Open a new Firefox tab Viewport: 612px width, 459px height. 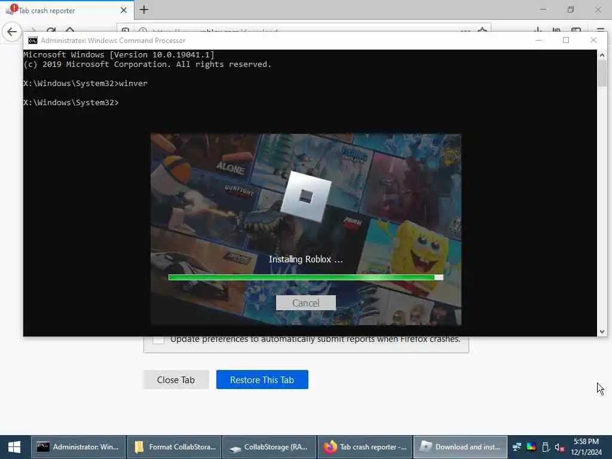(144, 10)
